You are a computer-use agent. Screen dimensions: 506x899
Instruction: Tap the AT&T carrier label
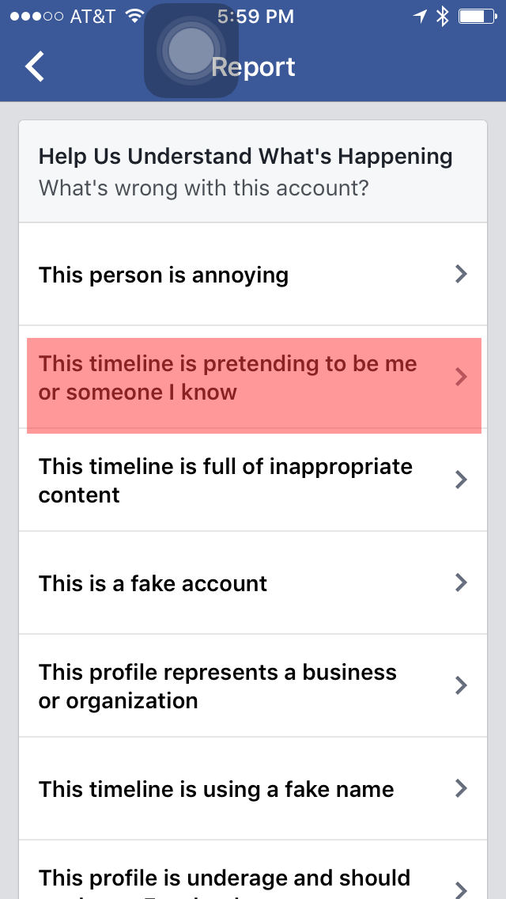point(93,16)
